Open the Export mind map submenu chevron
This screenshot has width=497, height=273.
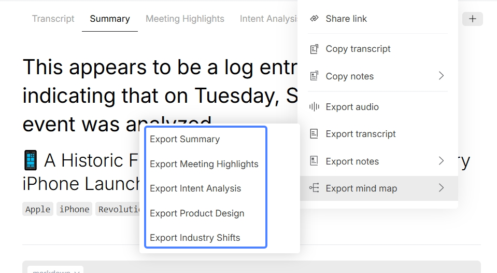click(x=441, y=188)
